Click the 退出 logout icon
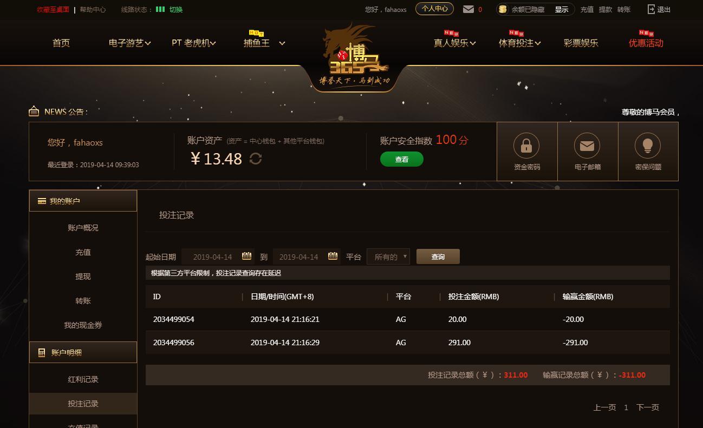This screenshot has height=428, width=703. (x=651, y=9)
